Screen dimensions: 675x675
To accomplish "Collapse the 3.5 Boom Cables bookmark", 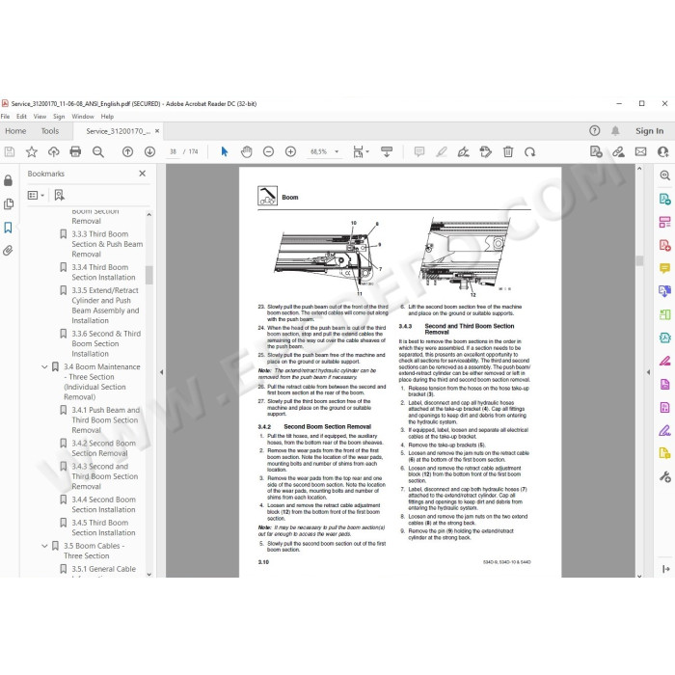I will (44, 546).
